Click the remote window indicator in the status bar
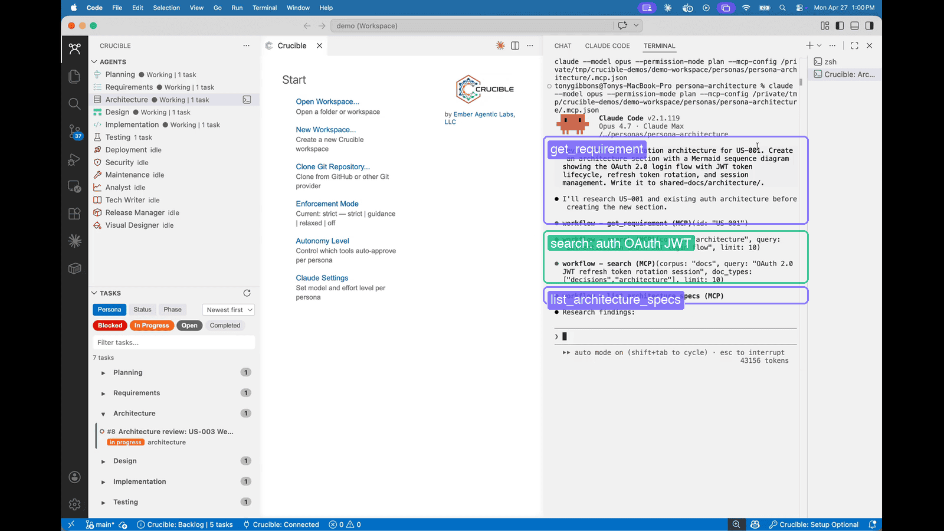Screen dimensions: 944x531 click(71, 525)
